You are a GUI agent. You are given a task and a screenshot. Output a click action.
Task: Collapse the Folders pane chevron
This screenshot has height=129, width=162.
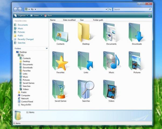[x=47, y=48]
